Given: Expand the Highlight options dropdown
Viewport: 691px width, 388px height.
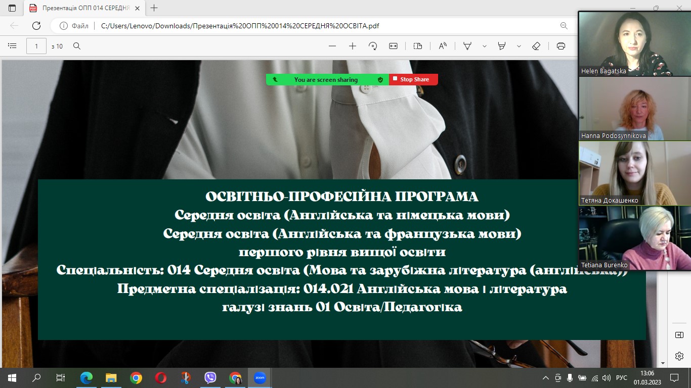Looking at the screenshot, I should (x=519, y=46).
